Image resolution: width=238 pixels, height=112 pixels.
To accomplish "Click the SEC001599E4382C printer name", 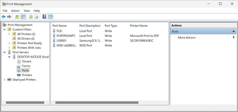I will (x=142, y=41).
